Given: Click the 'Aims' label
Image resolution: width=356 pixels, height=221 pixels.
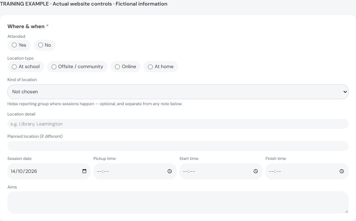Looking at the screenshot, I should (x=12, y=187).
